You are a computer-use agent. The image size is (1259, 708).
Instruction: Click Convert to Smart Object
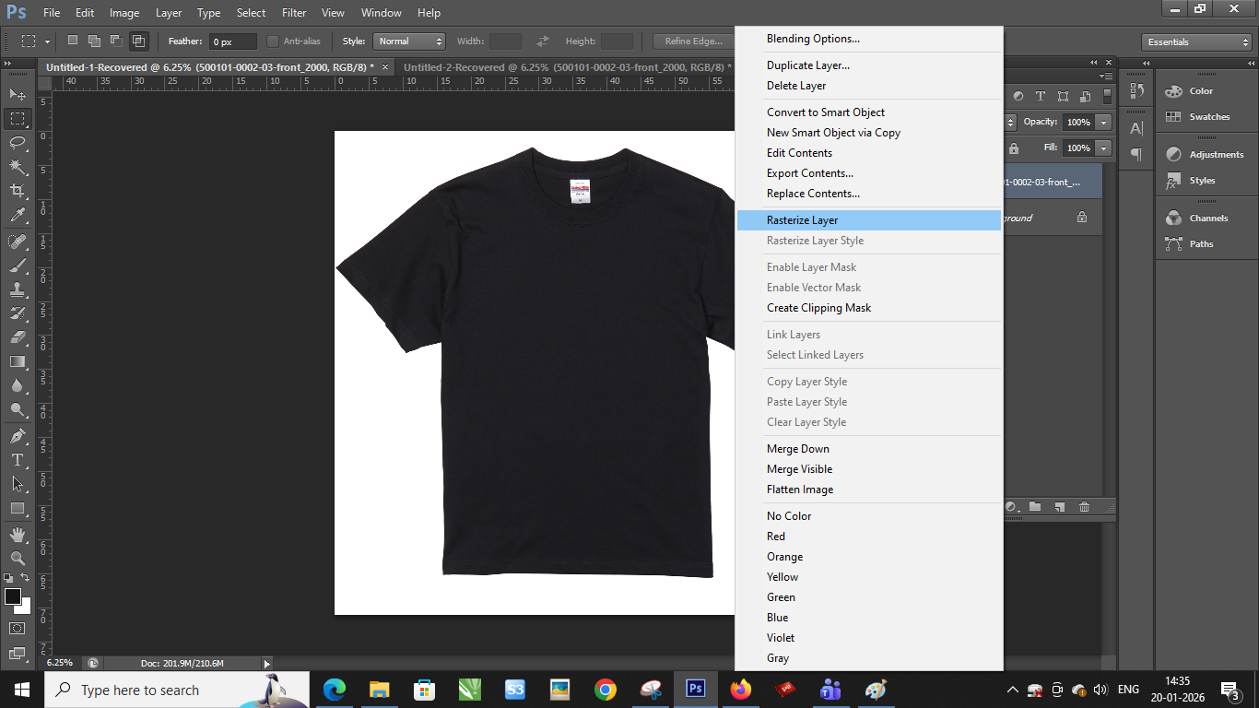pyautogui.click(x=825, y=112)
